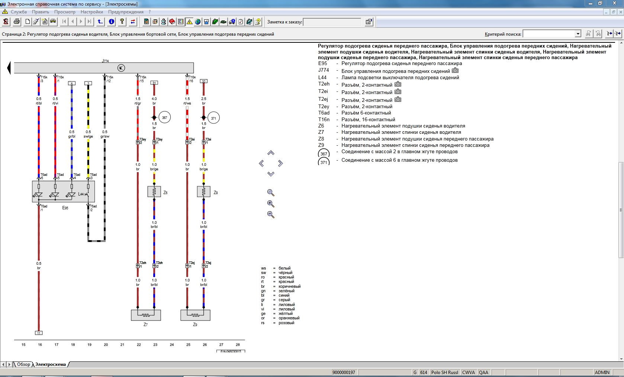Pan the diagram using the right arrow

pyautogui.click(x=280, y=163)
